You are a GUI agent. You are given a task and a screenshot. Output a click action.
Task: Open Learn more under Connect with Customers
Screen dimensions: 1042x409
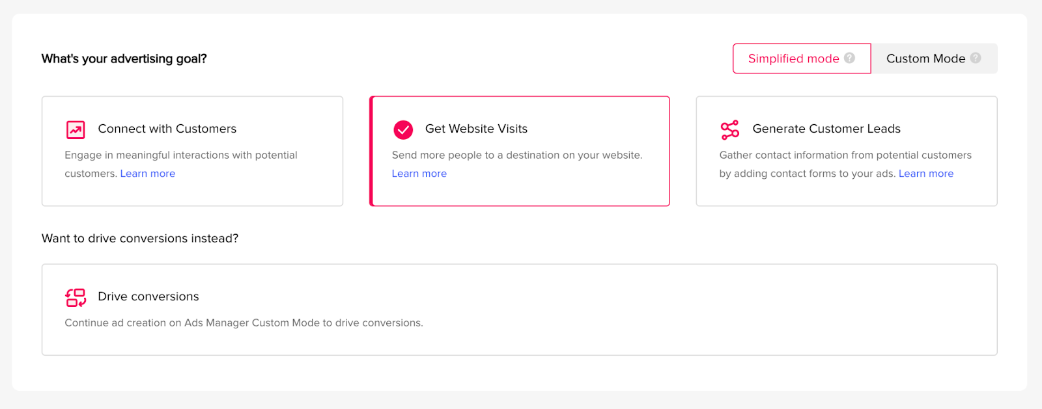pos(148,174)
